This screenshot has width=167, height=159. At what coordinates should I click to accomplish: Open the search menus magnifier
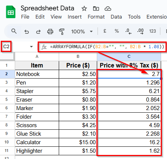(14, 31)
